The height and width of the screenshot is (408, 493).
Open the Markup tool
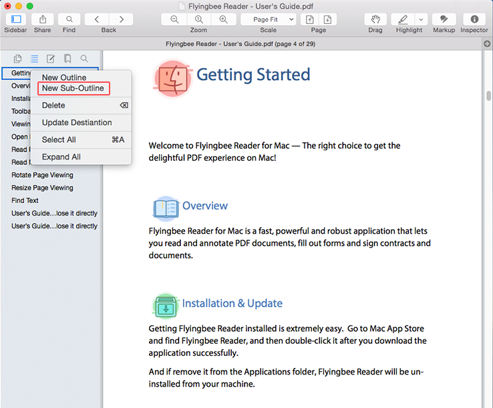444,19
